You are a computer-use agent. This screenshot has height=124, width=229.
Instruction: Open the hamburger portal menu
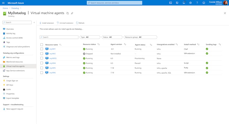point(3,3)
